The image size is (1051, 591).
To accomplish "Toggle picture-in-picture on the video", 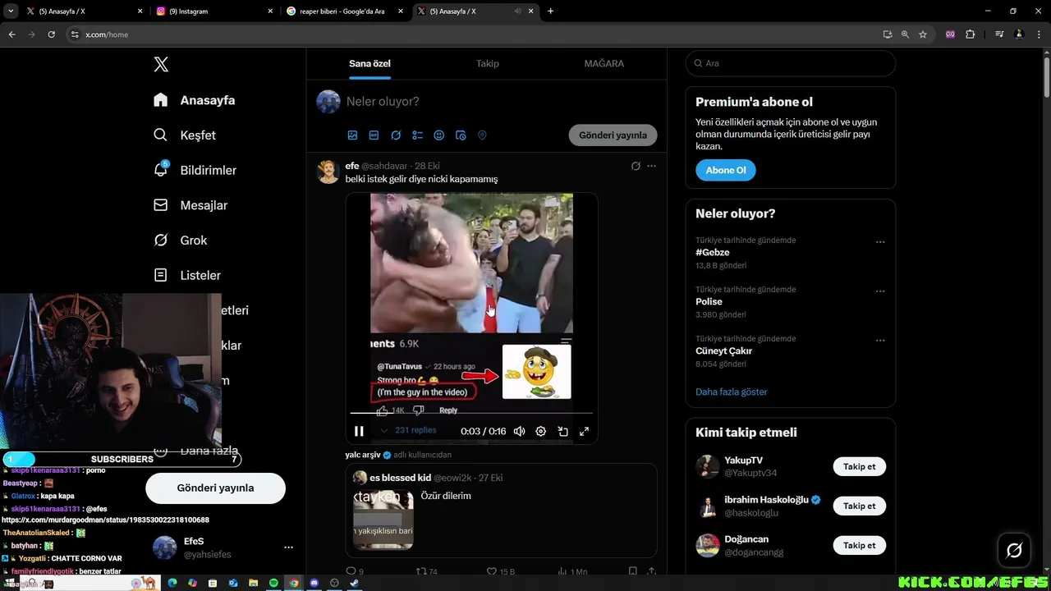I will coord(562,431).
